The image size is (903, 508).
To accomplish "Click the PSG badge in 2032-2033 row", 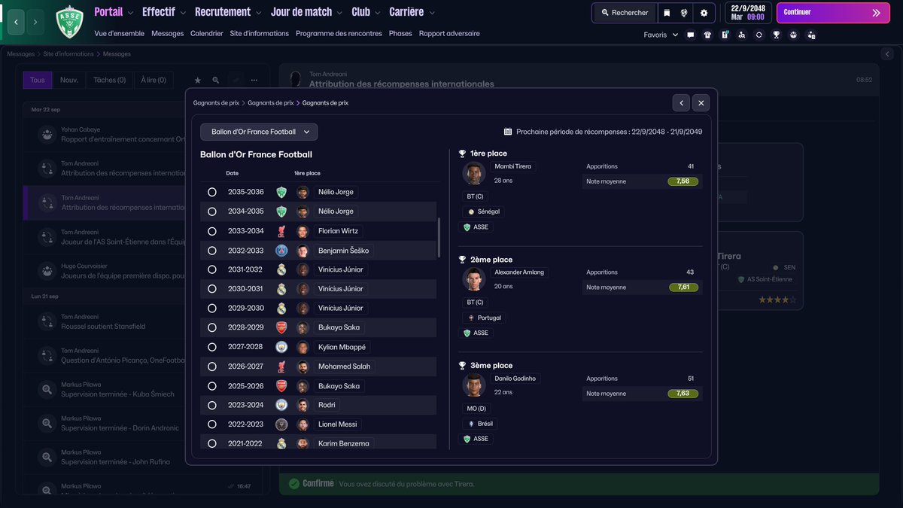I will pyautogui.click(x=281, y=251).
